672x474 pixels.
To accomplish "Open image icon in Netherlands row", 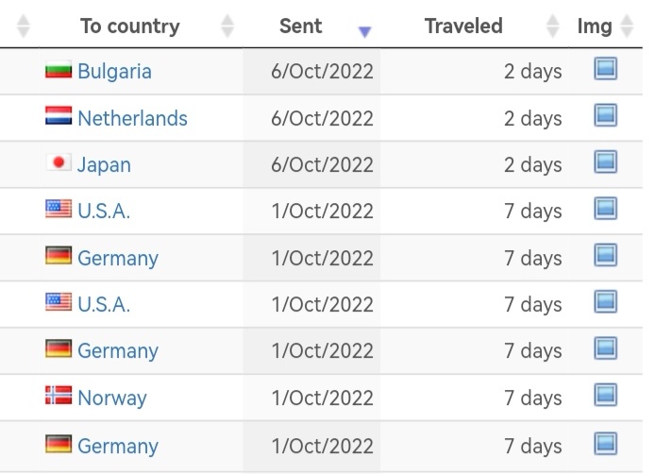I will tap(605, 115).
